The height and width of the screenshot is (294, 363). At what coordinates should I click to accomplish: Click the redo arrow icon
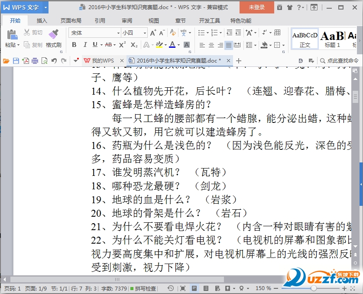click(63, 61)
